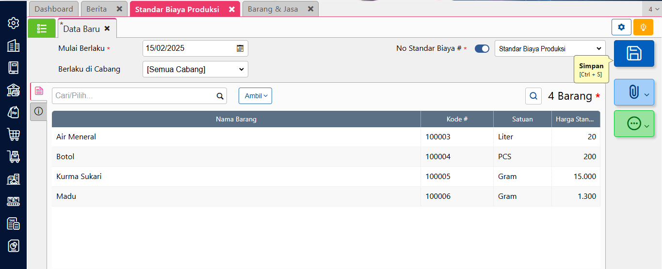
Task: Click the blue Simpan save icon
Action: point(634,53)
